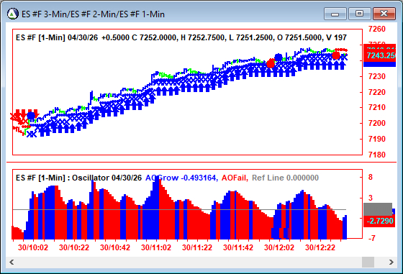Click the Ref Line 0.000000 label
Viewport: 403px width, 274px height.
(x=285, y=178)
